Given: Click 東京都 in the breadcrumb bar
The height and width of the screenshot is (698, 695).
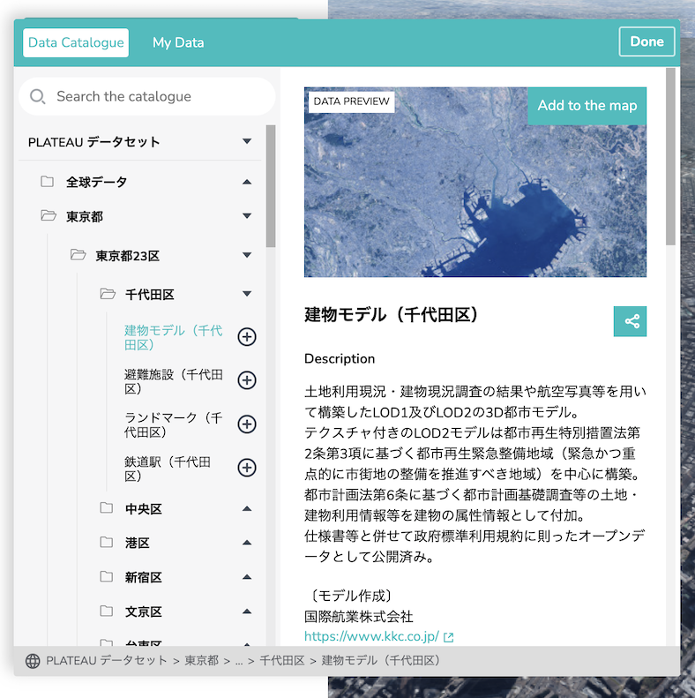Looking at the screenshot, I should (x=202, y=661).
